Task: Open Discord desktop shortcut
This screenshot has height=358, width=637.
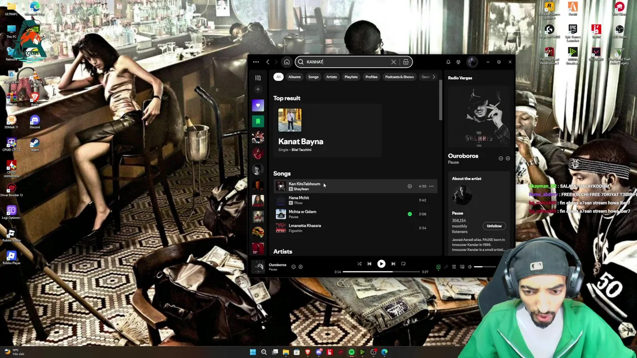Action: [x=34, y=122]
